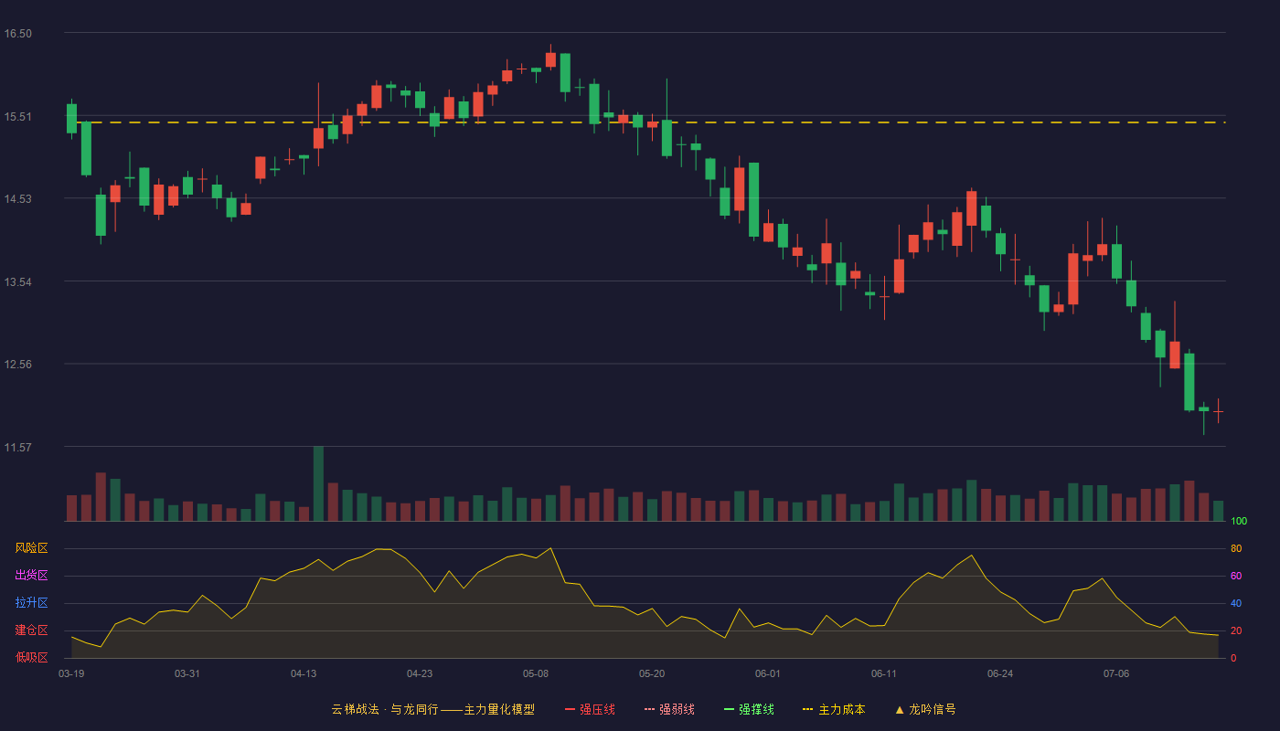The height and width of the screenshot is (731, 1280).
Task: Click the 100 indicator axis value
Action: coord(1239,522)
